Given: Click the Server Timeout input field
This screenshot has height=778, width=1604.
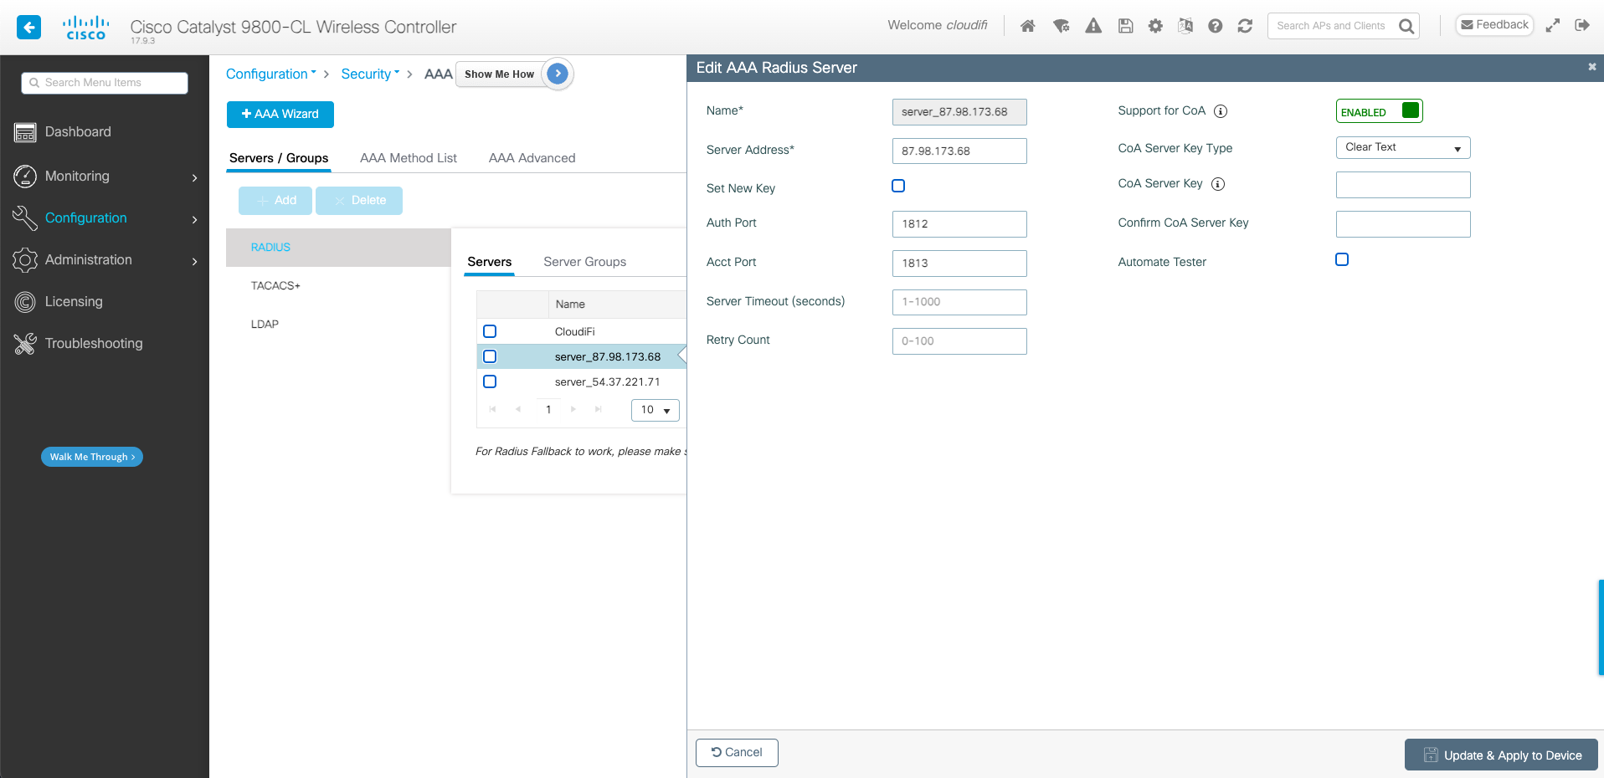Looking at the screenshot, I should [959, 302].
